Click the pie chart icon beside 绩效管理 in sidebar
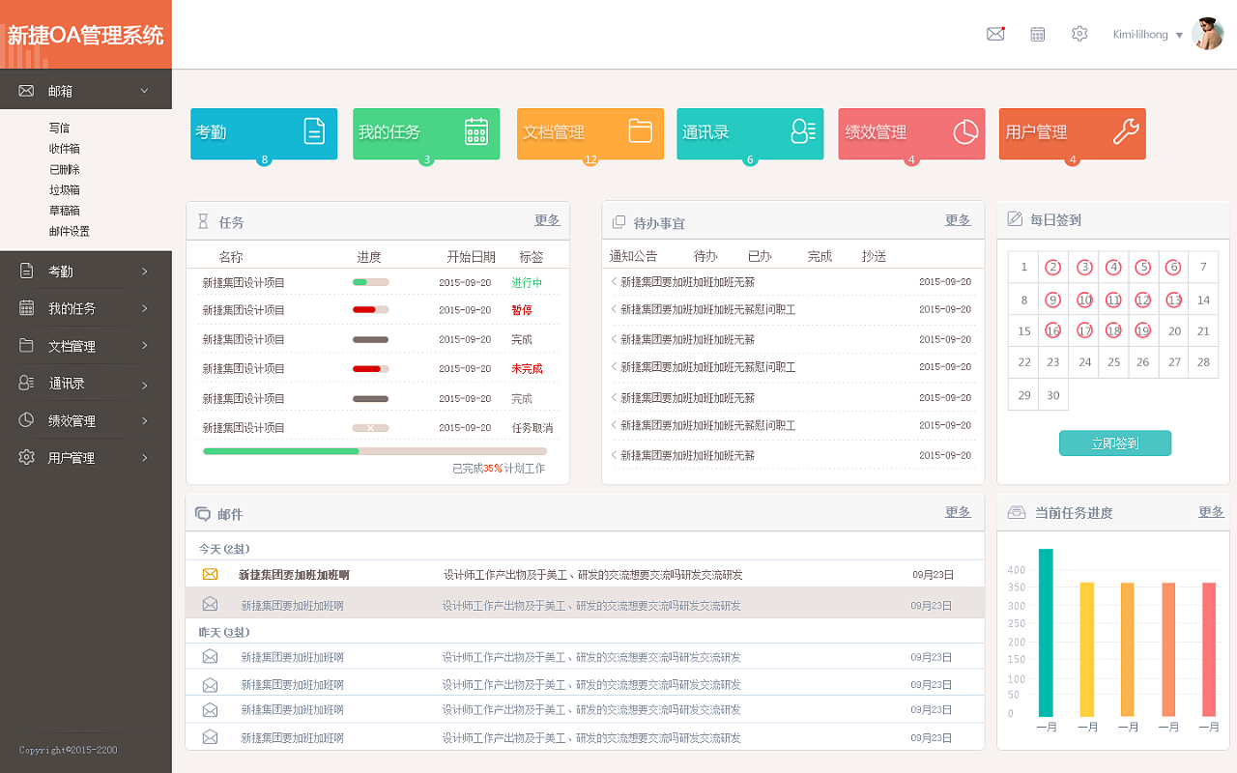 (27, 420)
